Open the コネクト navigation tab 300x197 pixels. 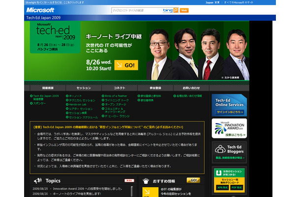(120, 88)
